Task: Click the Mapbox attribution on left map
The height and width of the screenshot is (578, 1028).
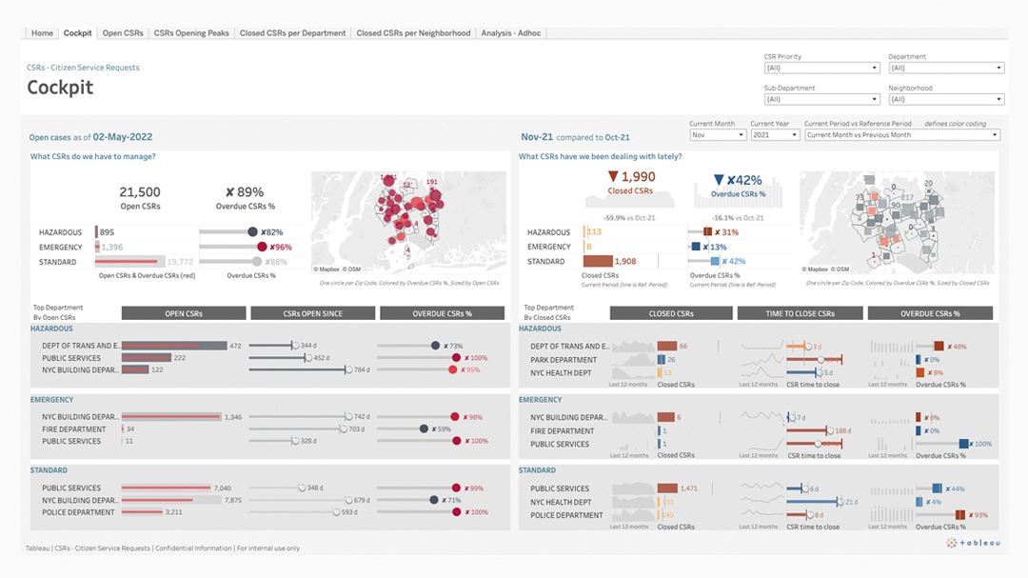Action: click(326, 269)
